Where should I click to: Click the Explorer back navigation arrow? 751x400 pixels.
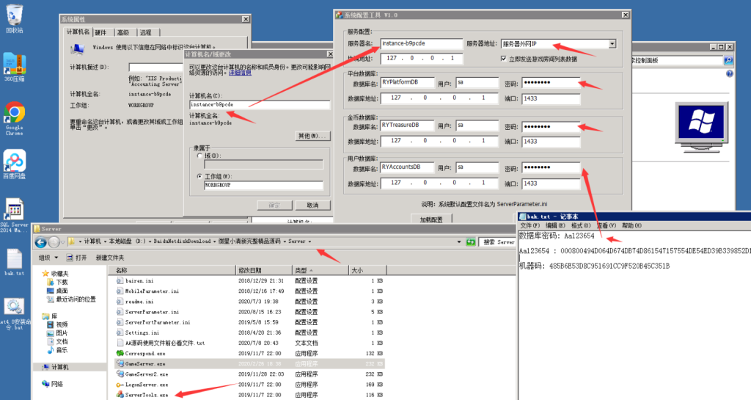[41, 241]
